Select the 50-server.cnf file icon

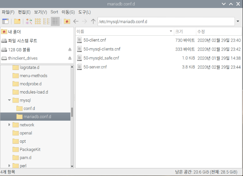pyautogui.click(x=79, y=67)
